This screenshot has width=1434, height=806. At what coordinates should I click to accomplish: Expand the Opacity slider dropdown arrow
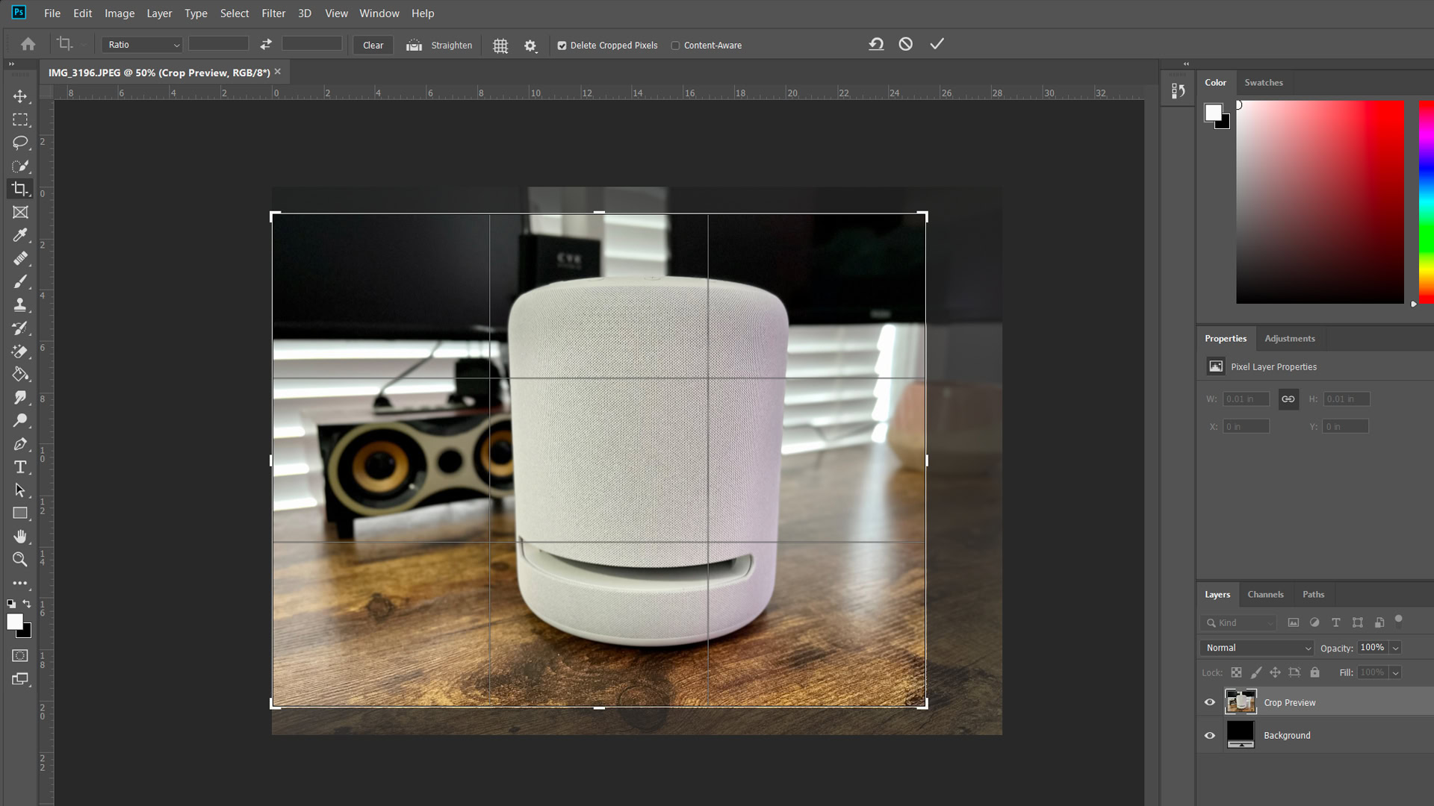(1395, 648)
